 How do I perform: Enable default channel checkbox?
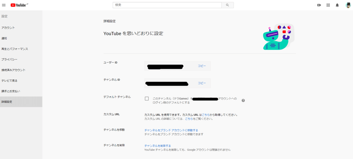coord(147,99)
